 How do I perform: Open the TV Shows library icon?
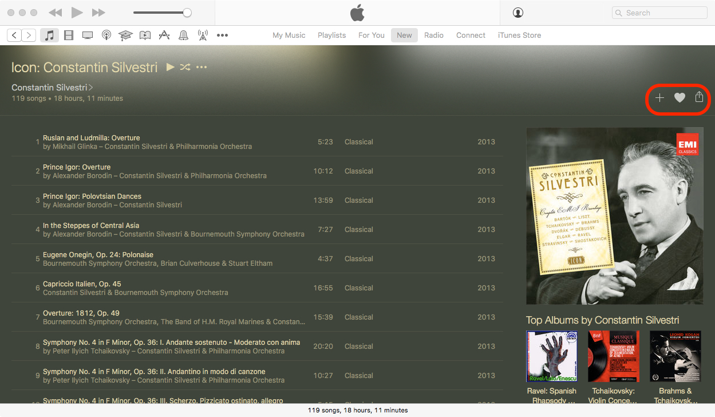88,36
